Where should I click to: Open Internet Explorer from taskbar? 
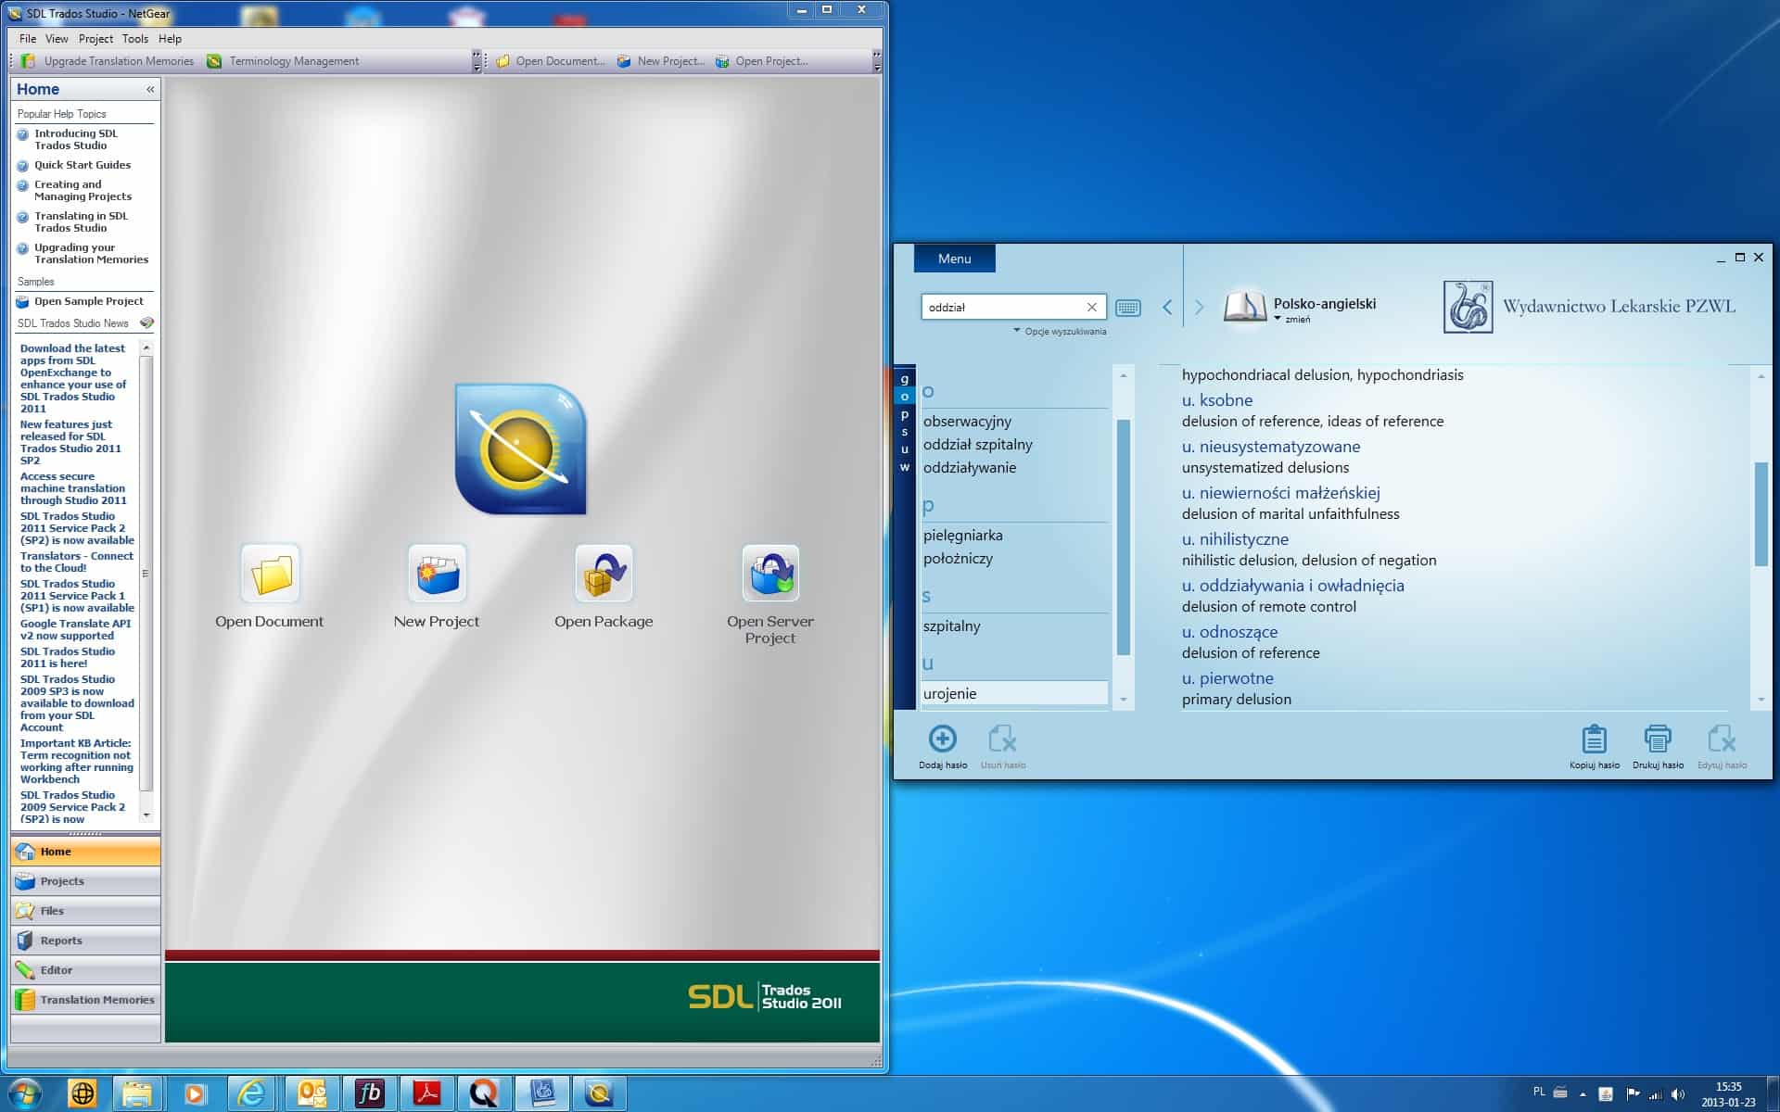click(251, 1093)
